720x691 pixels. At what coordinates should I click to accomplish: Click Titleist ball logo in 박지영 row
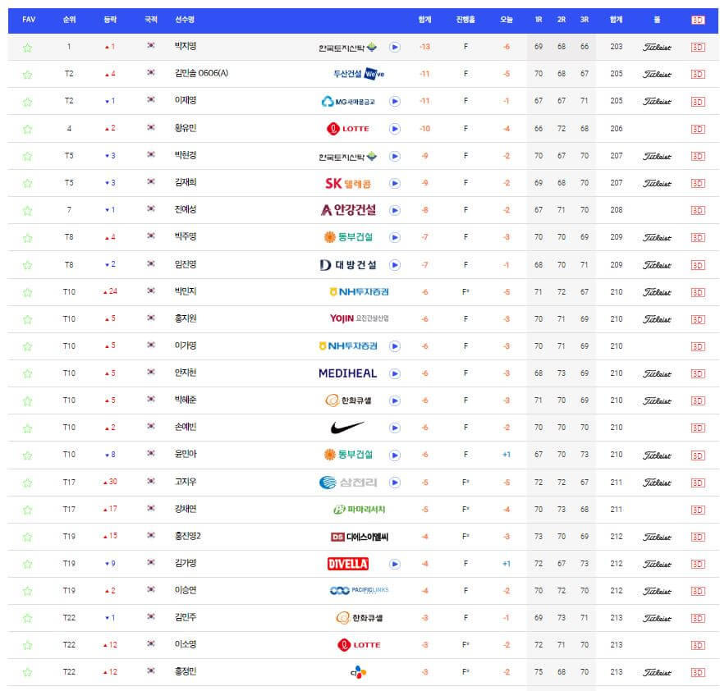pos(657,48)
